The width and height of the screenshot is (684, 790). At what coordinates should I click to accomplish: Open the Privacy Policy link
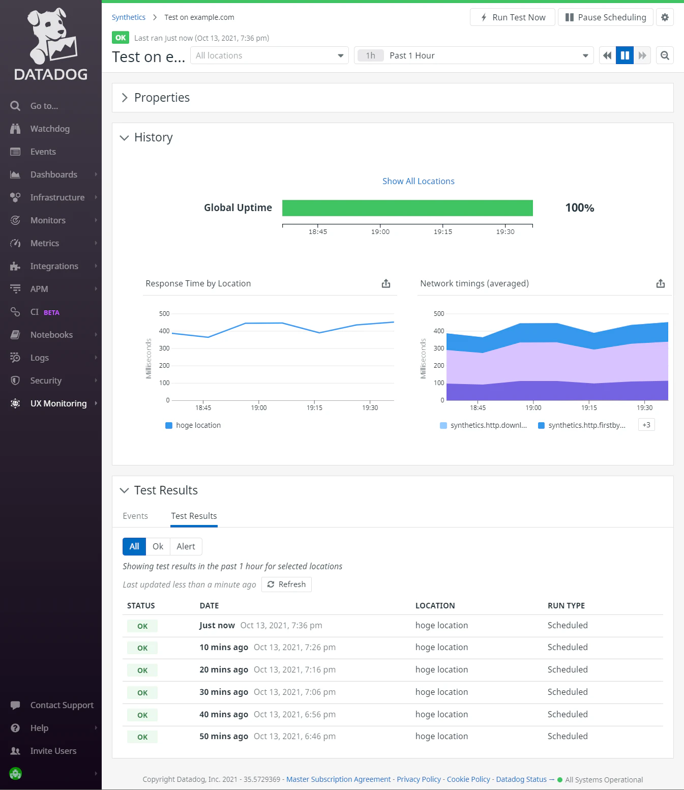coord(419,779)
